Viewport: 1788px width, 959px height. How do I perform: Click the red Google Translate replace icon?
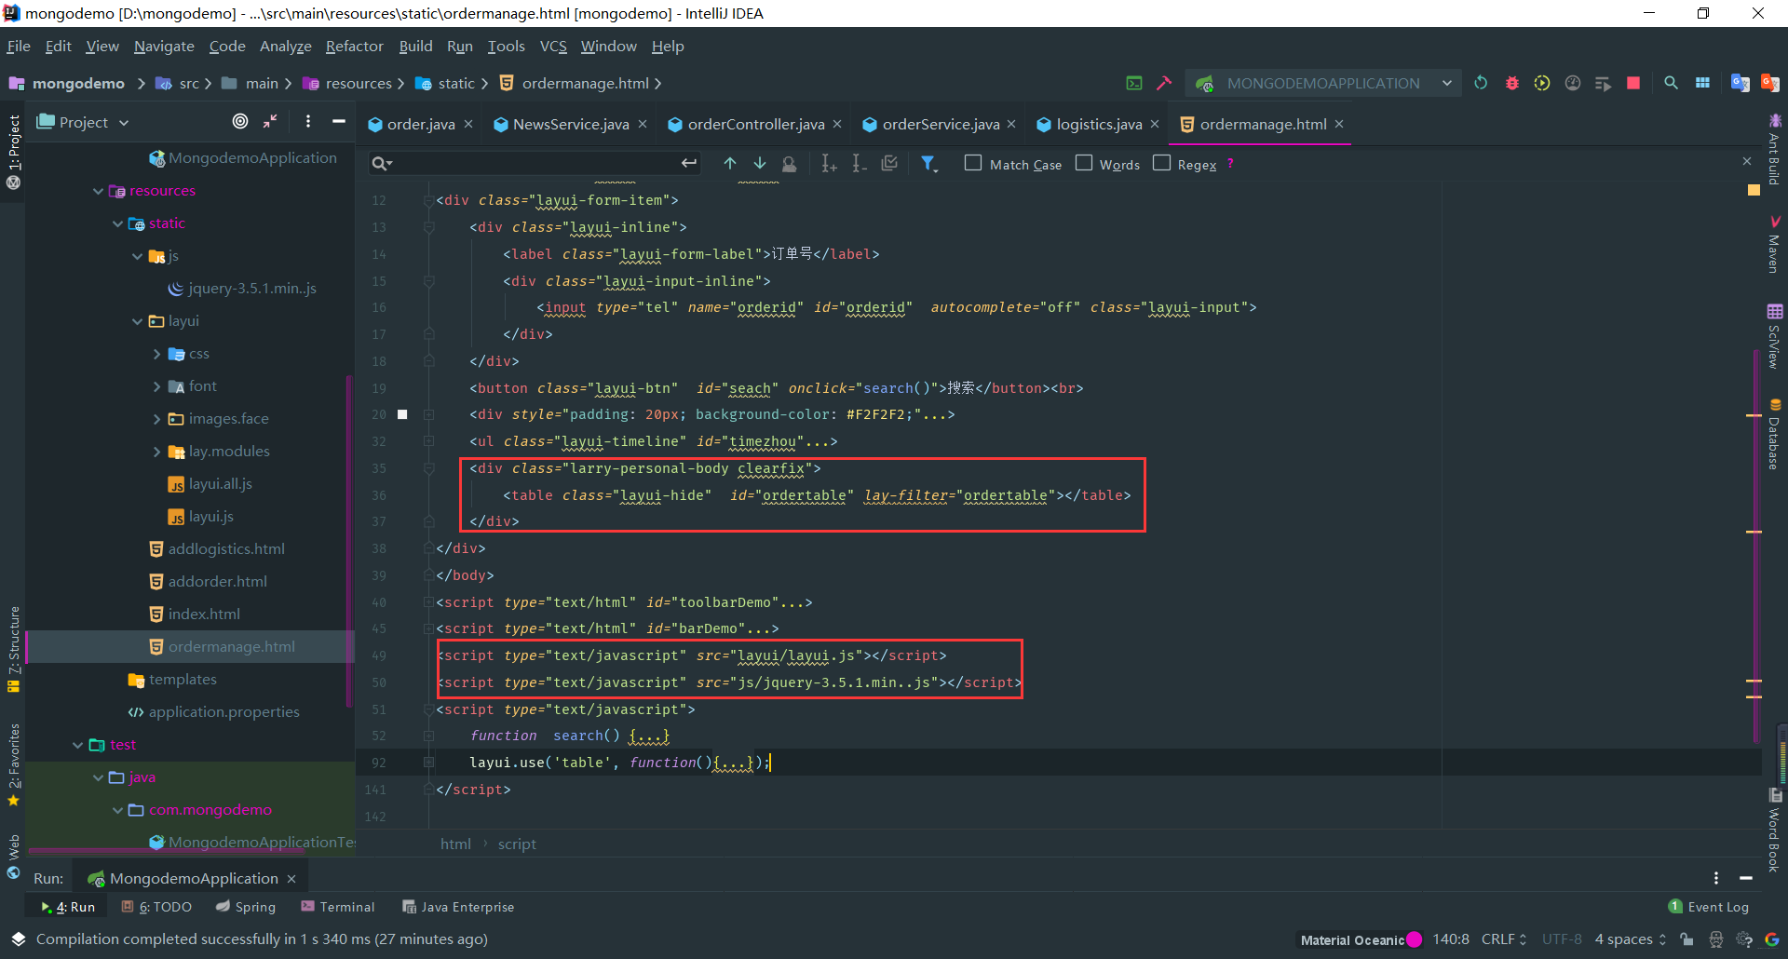pyautogui.click(x=1770, y=83)
